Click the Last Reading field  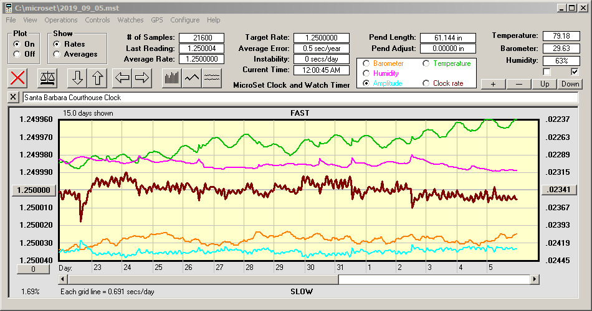point(202,49)
